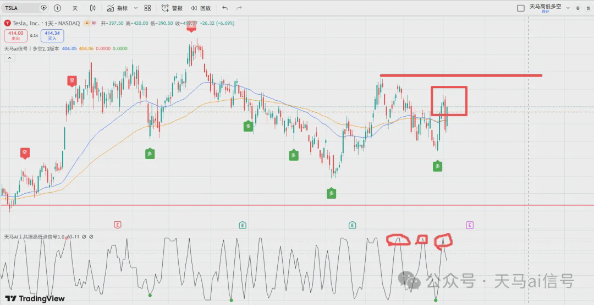Click the lowest-left red 空 signal marker
The image size is (594, 305).
25,153
